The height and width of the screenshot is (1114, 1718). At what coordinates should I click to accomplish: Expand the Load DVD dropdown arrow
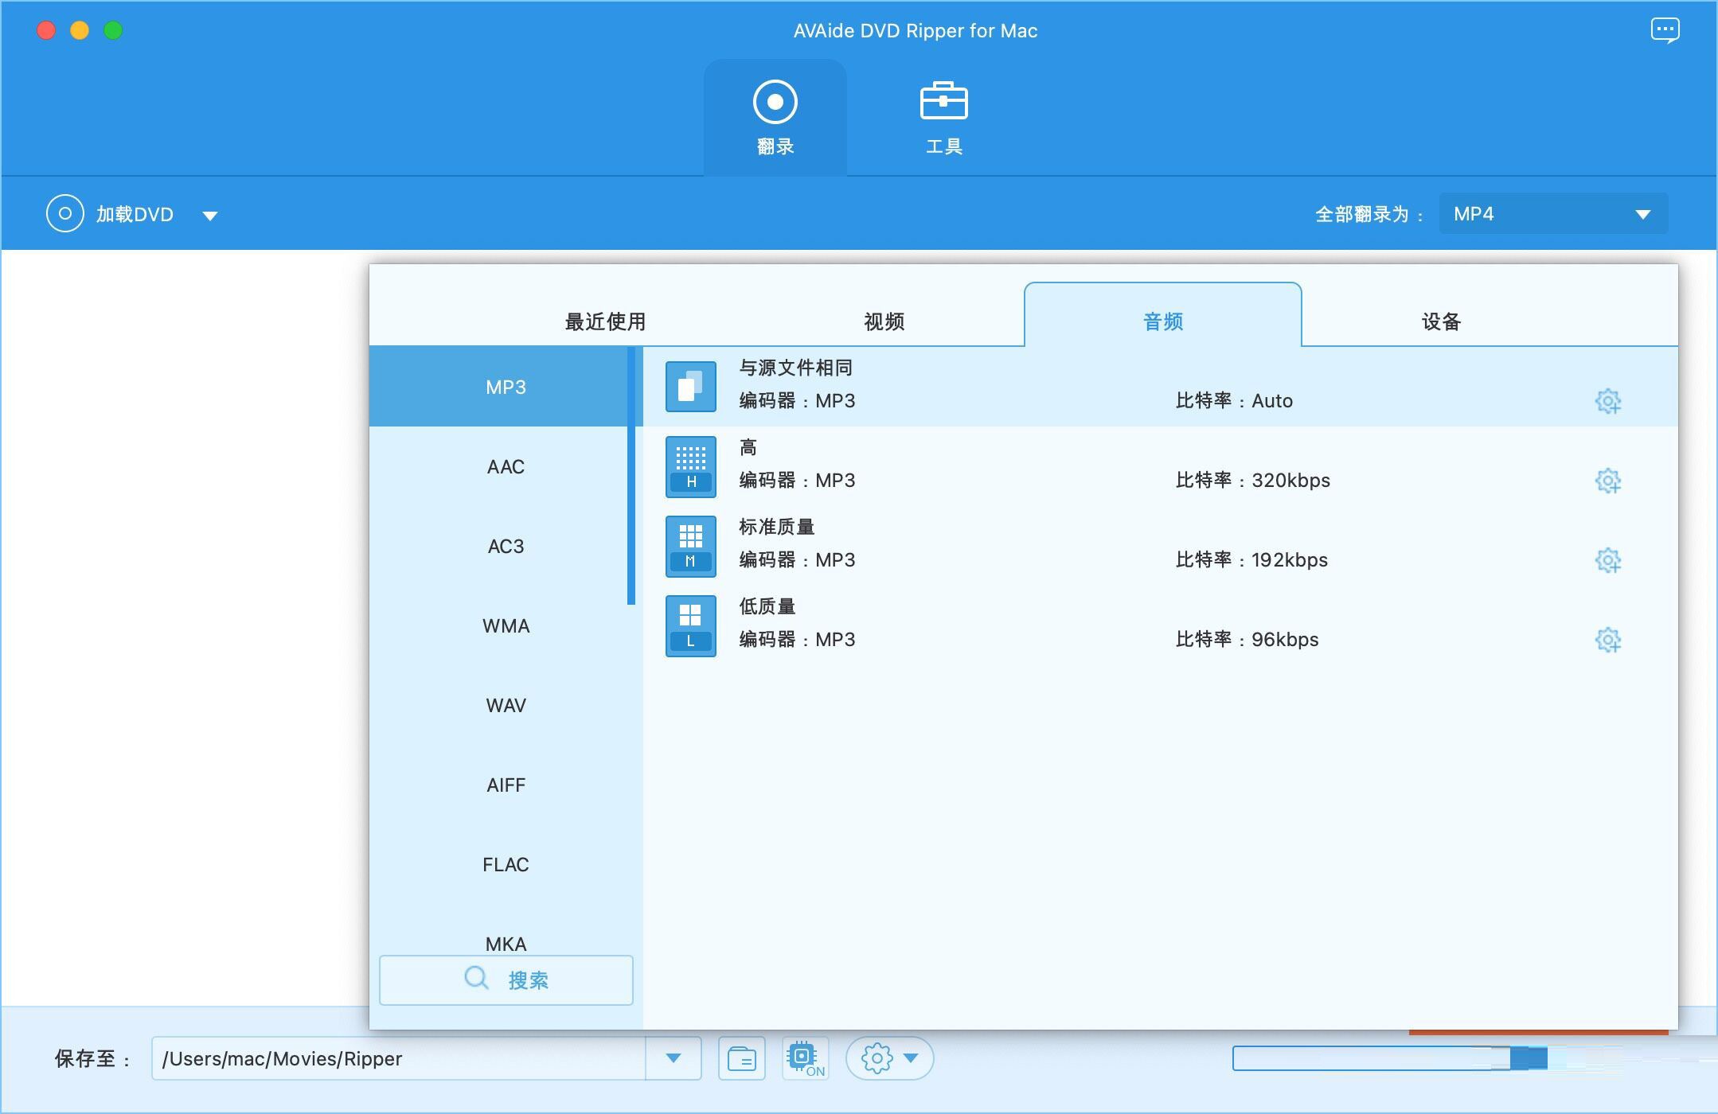pyautogui.click(x=210, y=215)
